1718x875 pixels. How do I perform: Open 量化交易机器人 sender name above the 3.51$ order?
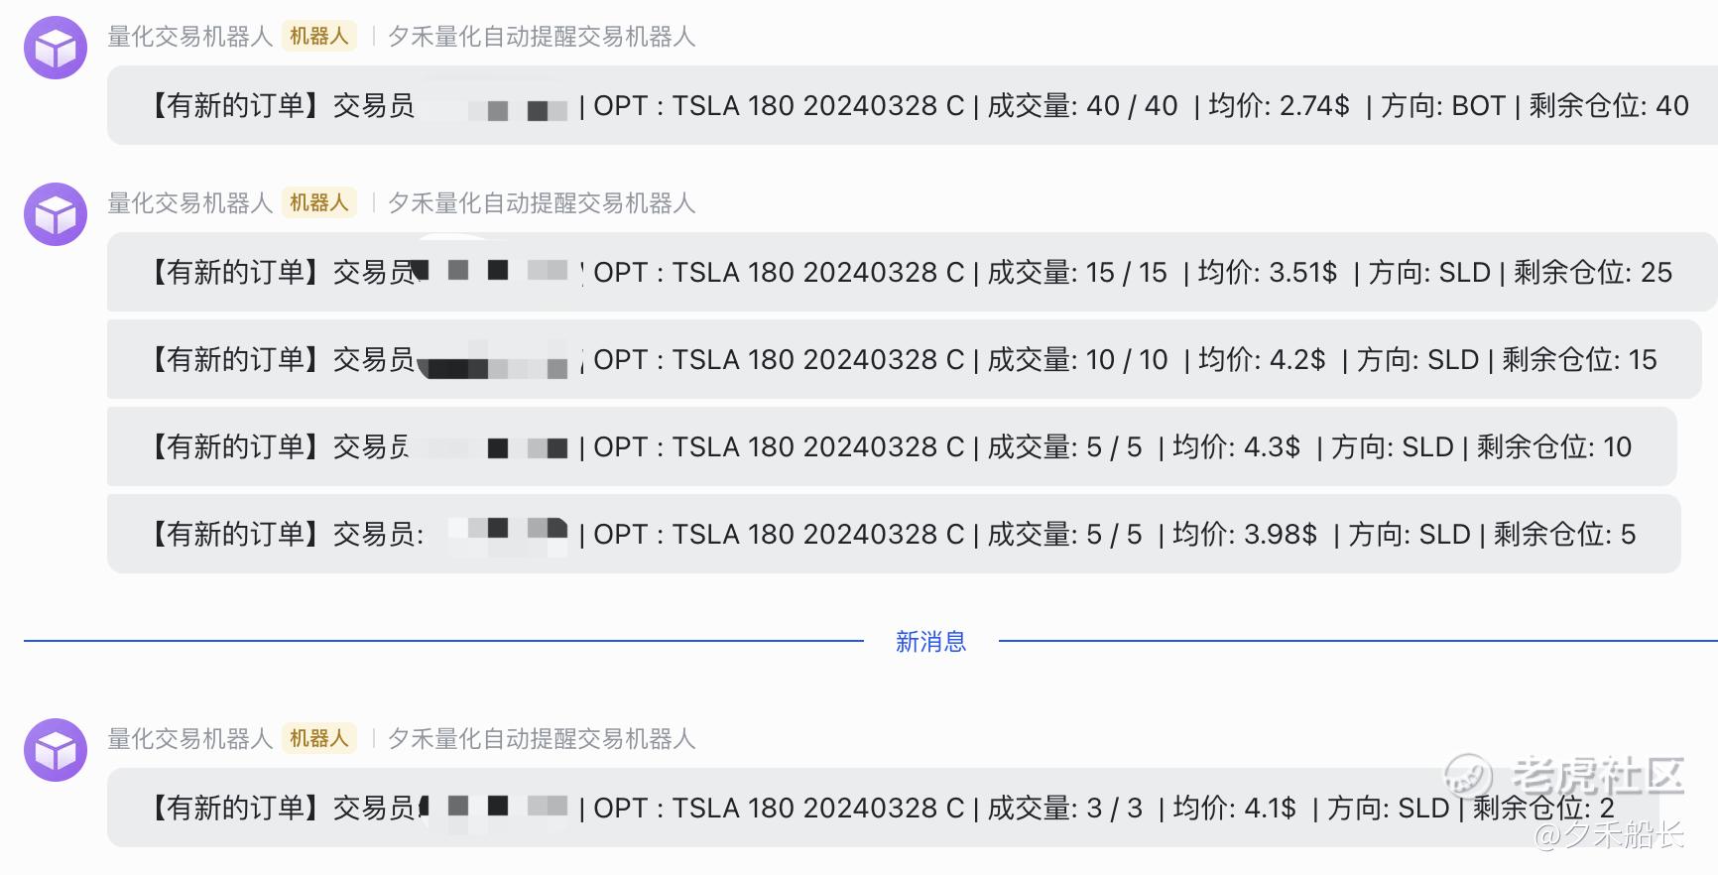tap(189, 203)
